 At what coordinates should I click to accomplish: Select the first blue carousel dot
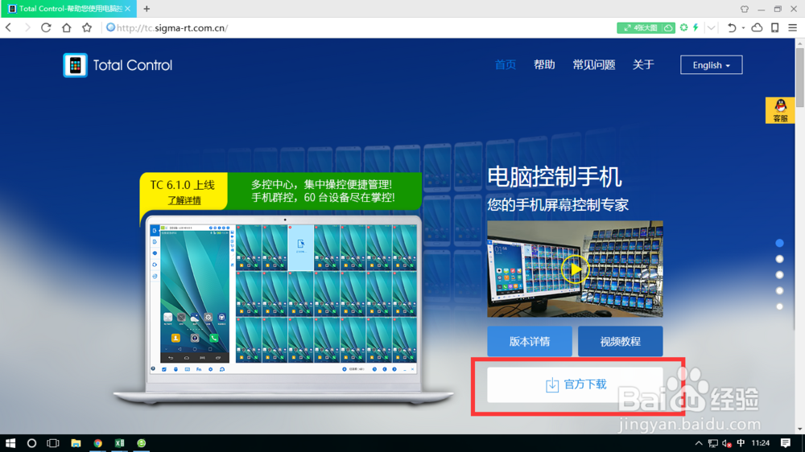(x=779, y=243)
